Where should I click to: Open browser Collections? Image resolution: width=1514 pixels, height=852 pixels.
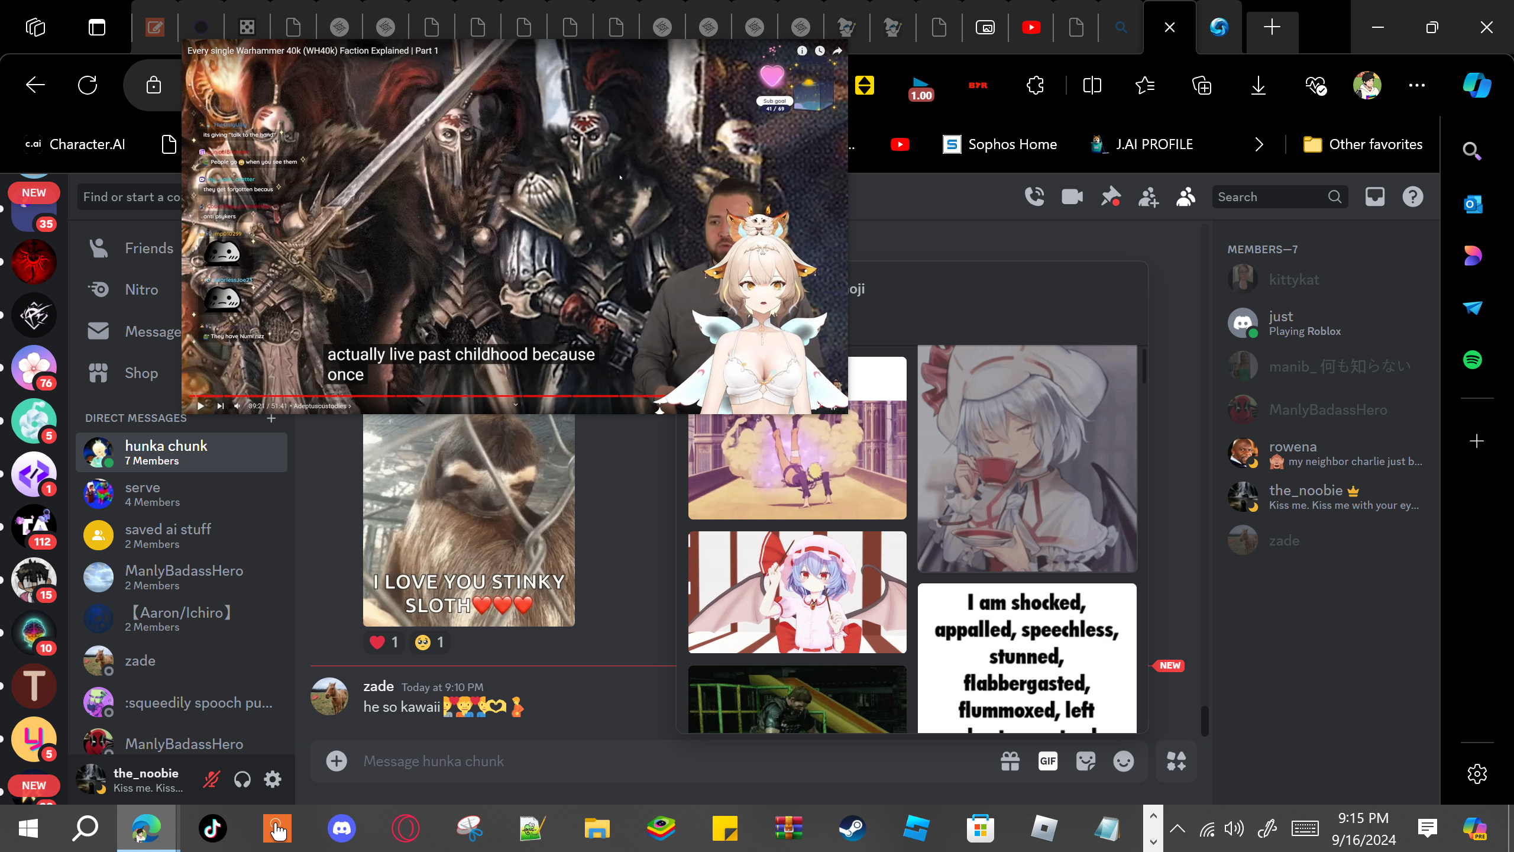tap(1202, 85)
